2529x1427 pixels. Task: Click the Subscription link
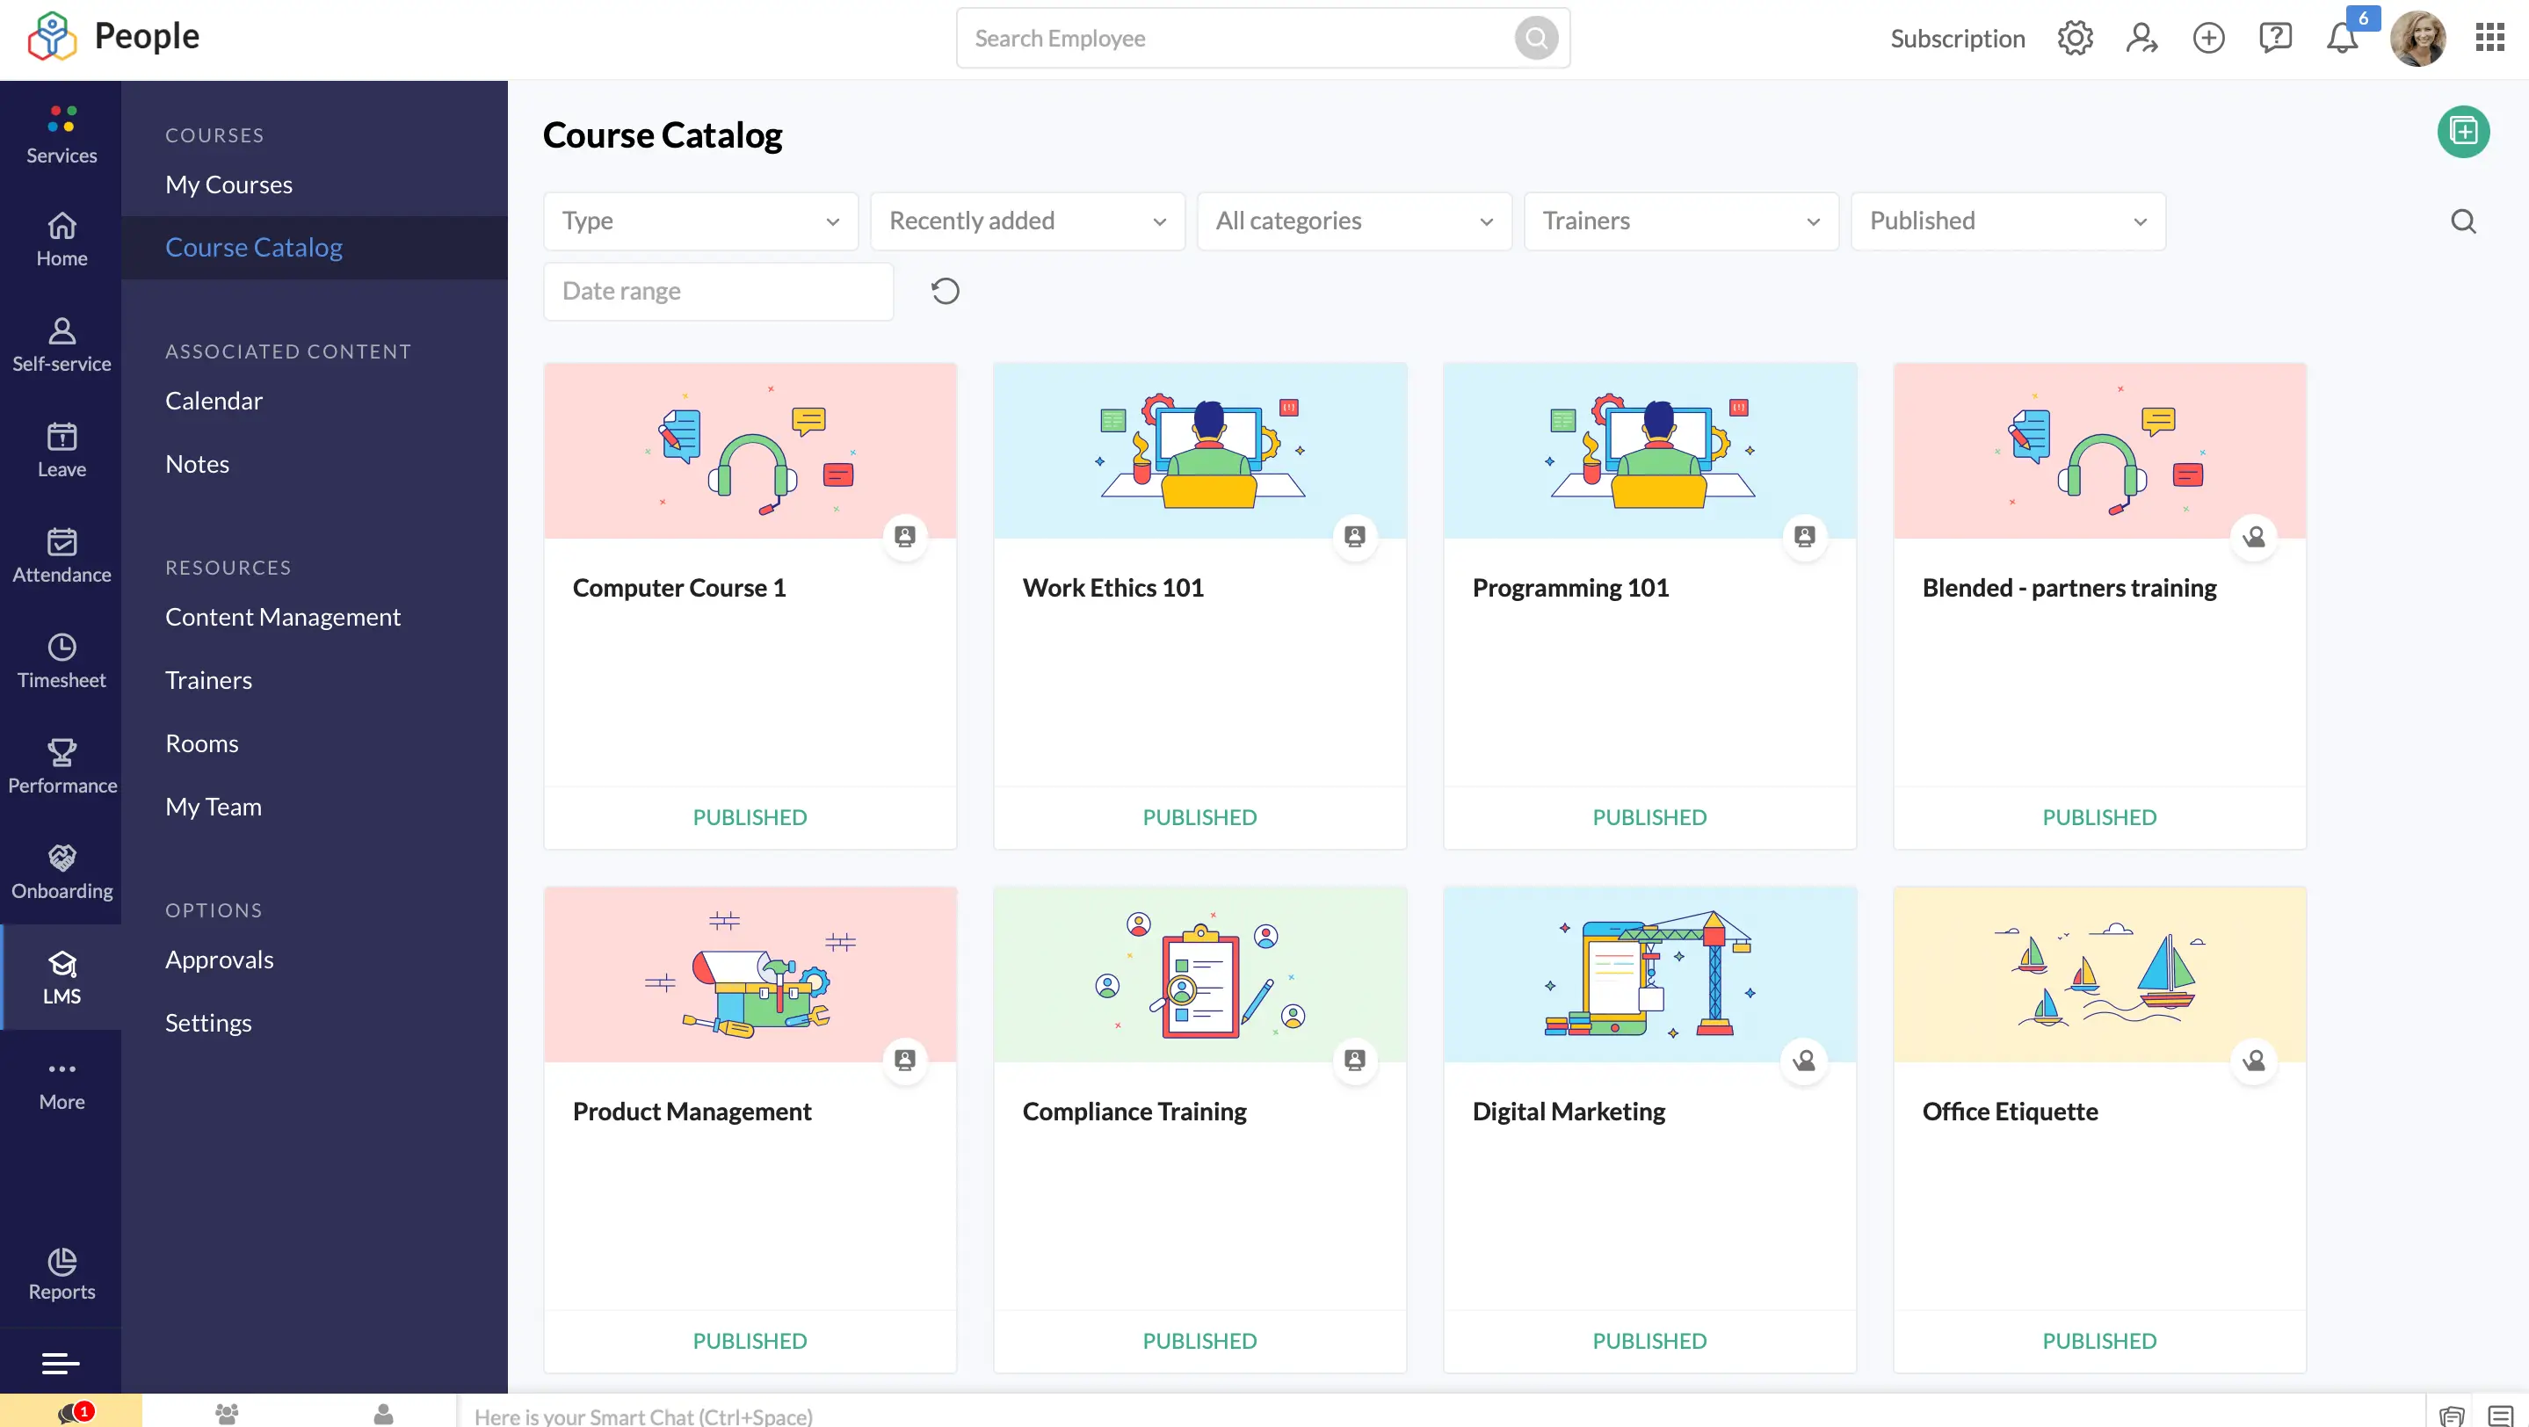pos(1958,40)
